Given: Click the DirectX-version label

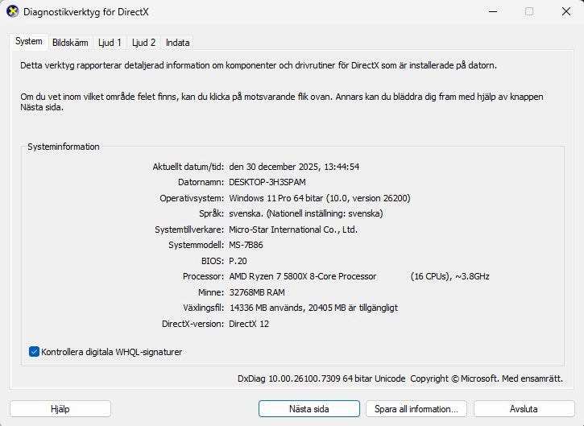Looking at the screenshot, I should [193, 324].
